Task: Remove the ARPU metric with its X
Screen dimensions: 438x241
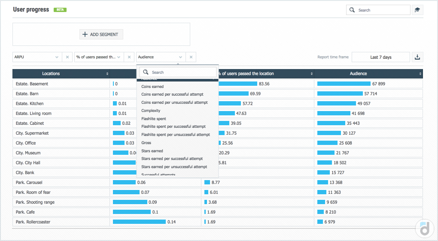Action: click(x=67, y=57)
